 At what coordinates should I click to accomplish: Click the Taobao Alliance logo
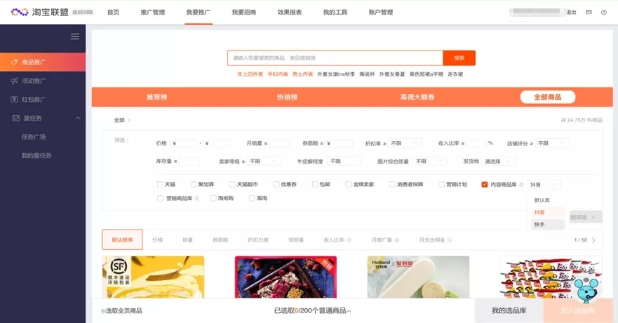tap(40, 12)
